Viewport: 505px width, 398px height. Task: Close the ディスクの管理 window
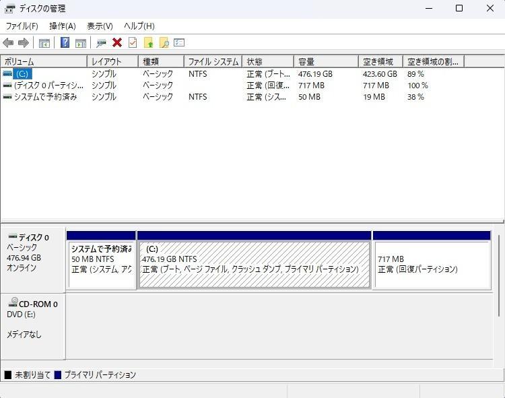[490, 8]
